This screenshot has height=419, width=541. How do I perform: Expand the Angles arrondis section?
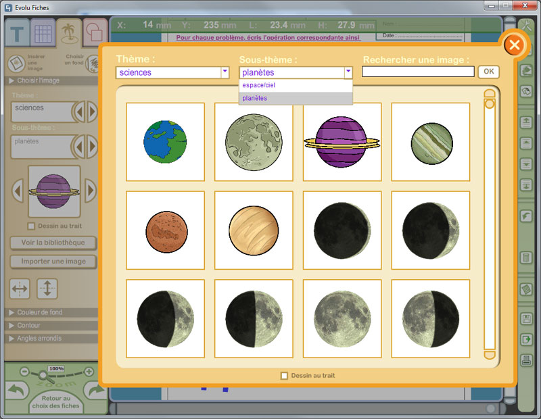click(x=40, y=338)
